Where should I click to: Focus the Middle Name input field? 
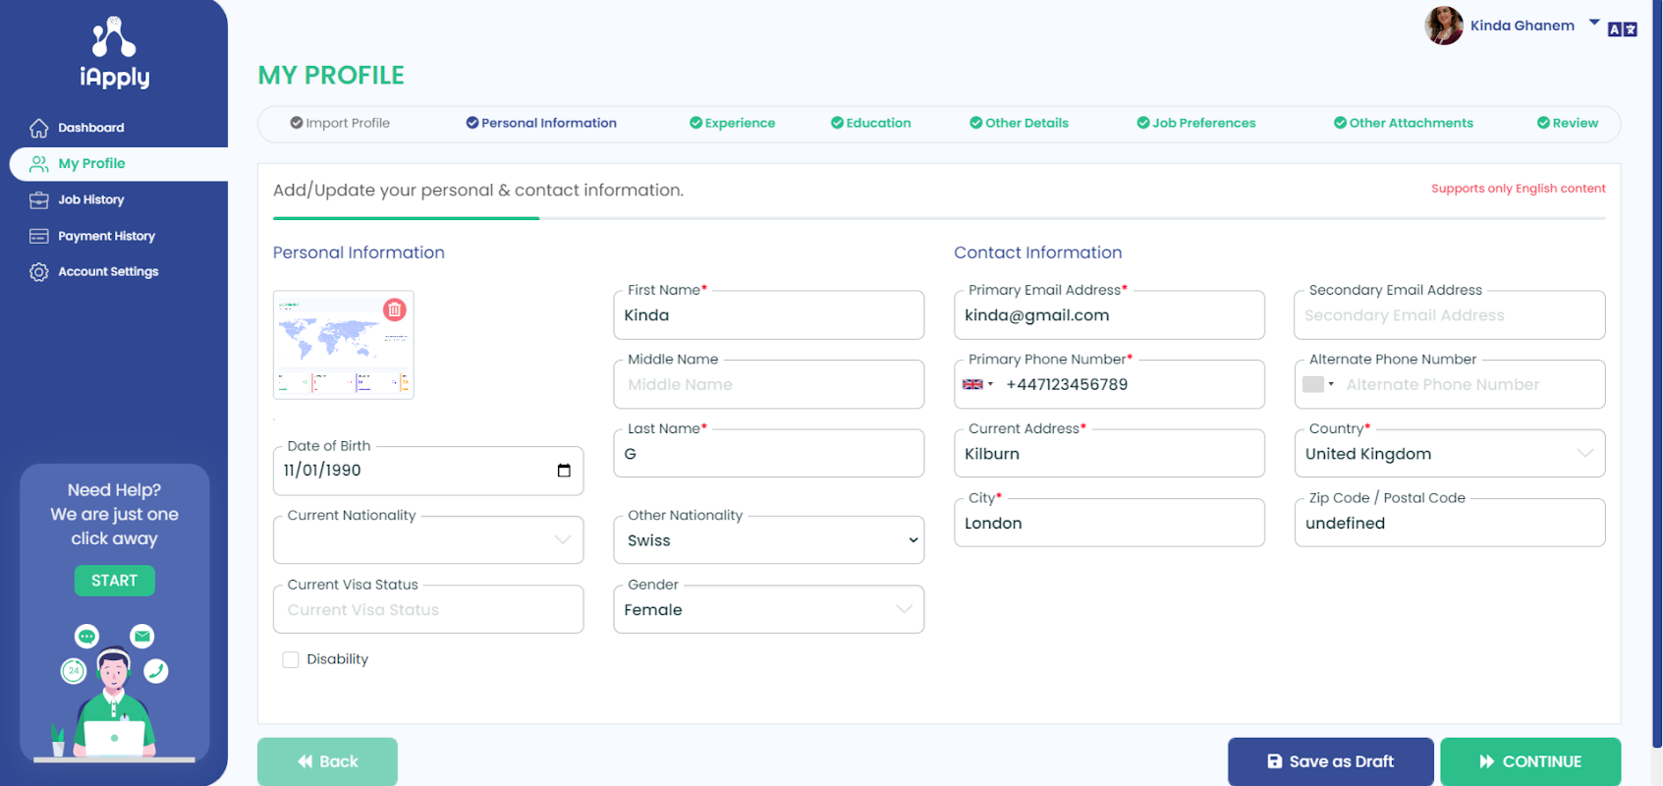(768, 385)
